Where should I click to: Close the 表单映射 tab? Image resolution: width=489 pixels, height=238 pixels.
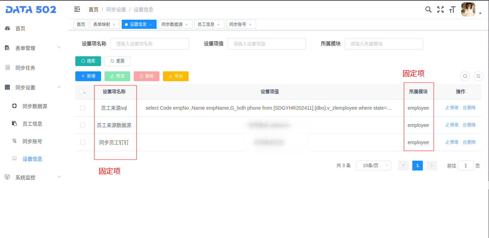tap(114, 25)
